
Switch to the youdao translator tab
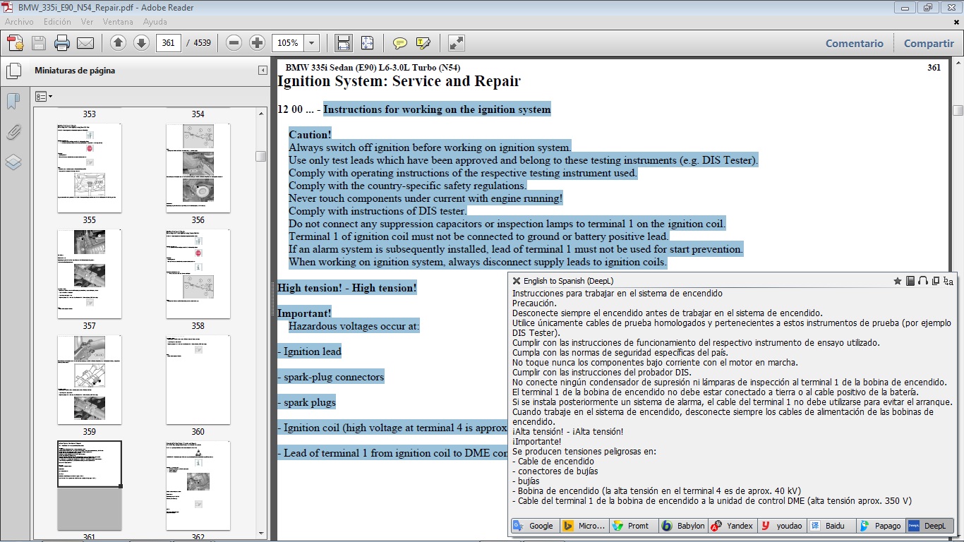[782, 526]
